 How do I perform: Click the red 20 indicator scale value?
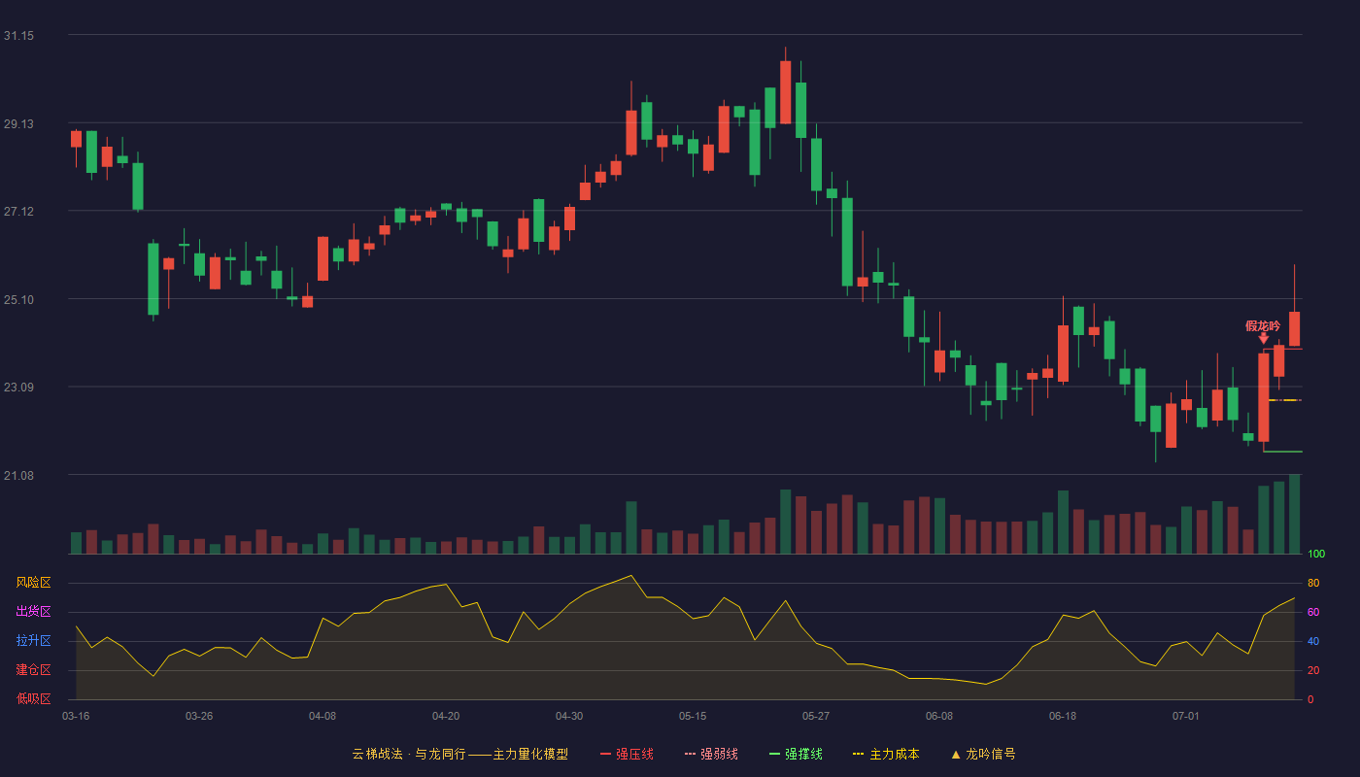coord(1313,670)
